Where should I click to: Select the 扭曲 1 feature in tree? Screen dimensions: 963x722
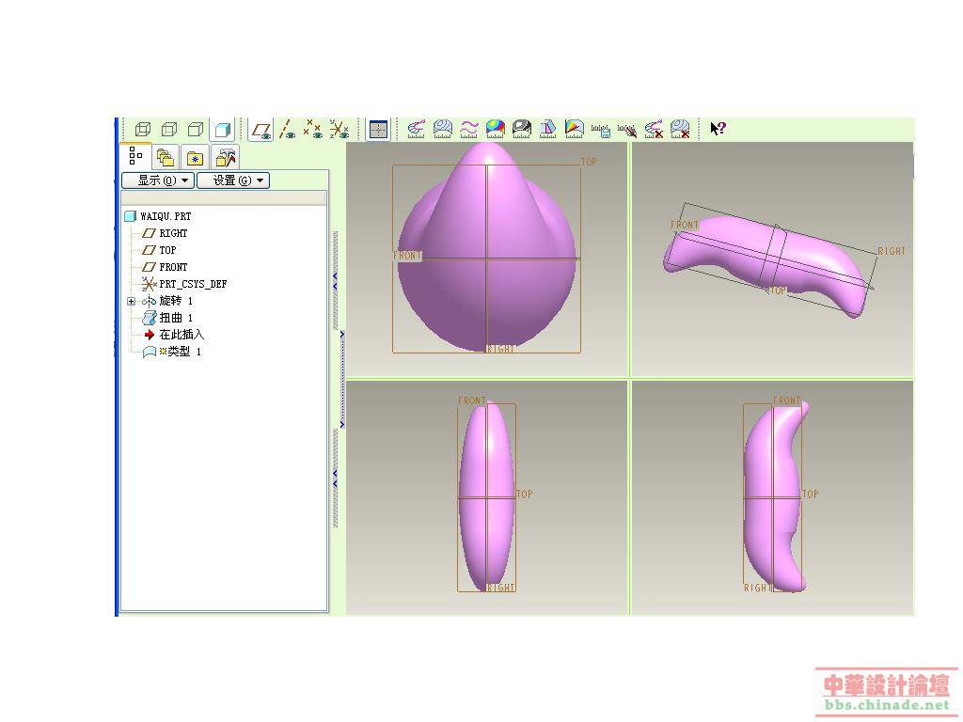(175, 318)
